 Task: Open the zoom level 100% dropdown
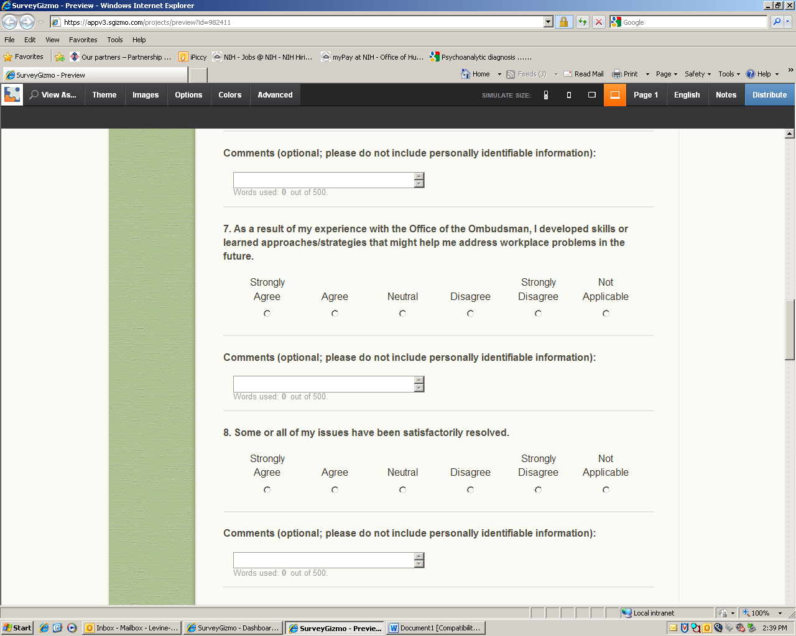pyautogui.click(x=780, y=613)
